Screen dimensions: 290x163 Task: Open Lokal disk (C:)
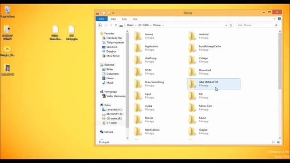click(114, 110)
